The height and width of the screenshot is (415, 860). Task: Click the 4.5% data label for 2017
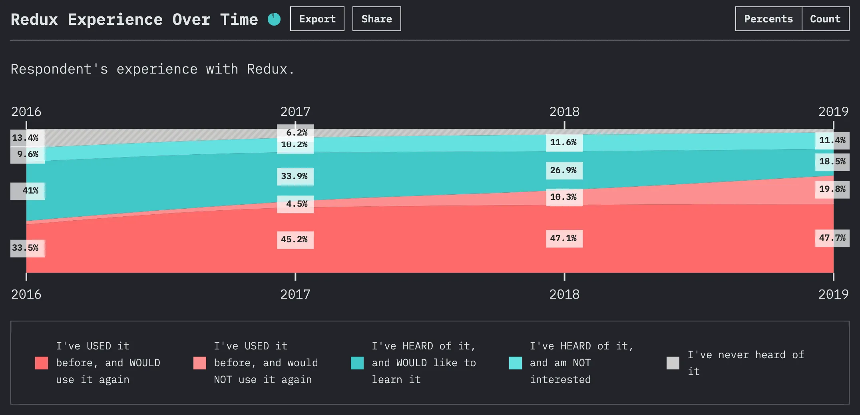coord(295,204)
